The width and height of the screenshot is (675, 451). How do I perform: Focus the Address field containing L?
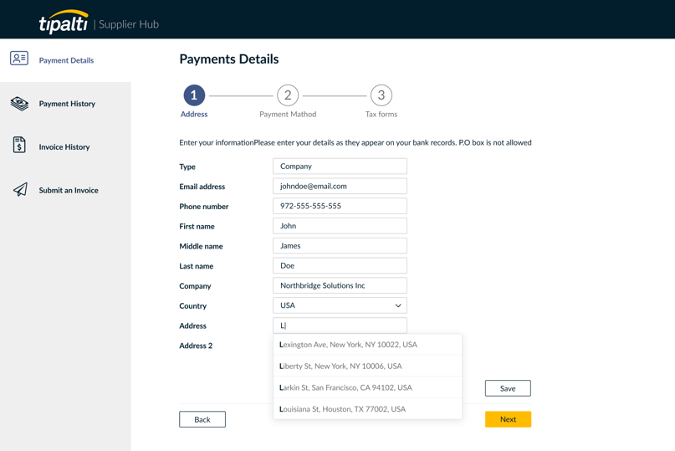point(340,325)
